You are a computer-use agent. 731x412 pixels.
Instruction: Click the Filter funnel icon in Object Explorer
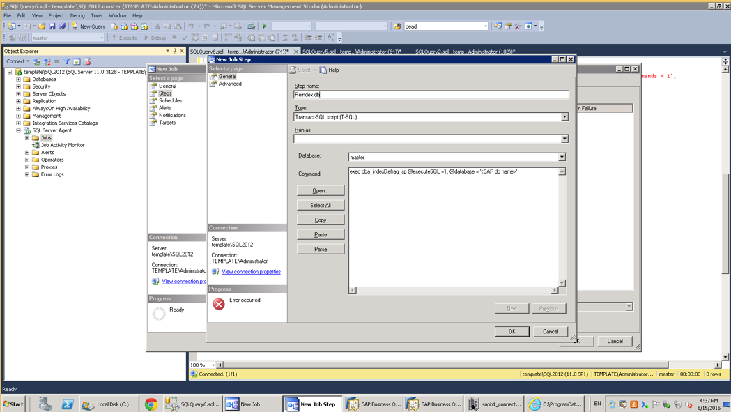point(67,61)
